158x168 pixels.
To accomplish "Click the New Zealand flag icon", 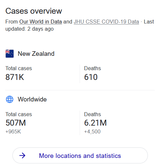I will pyautogui.click(x=9, y=53).
